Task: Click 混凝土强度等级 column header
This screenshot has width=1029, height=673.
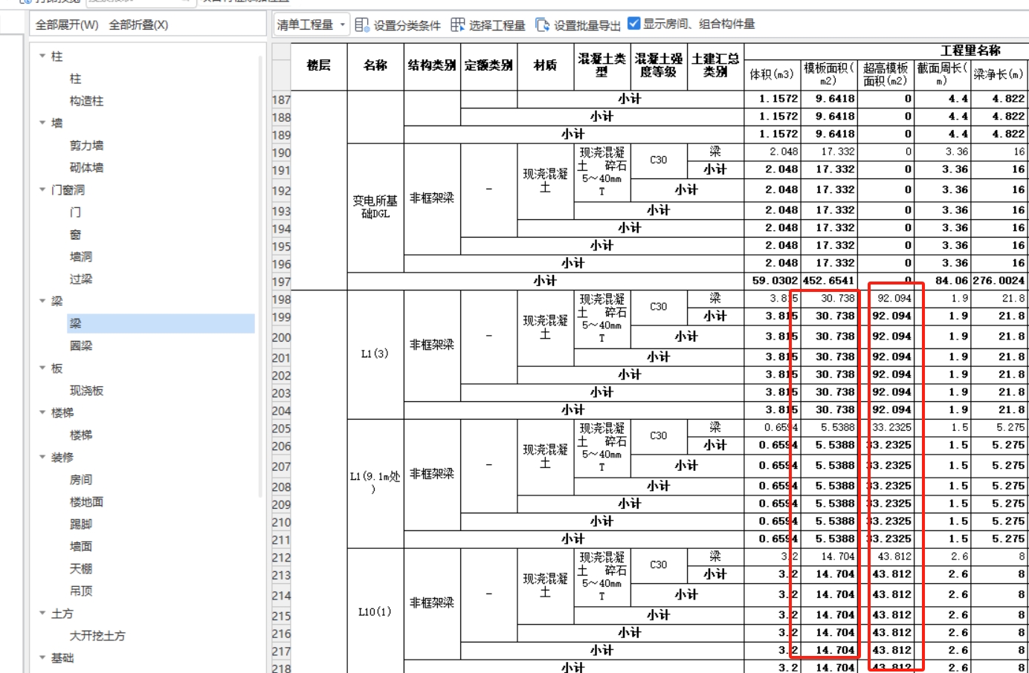Action: tap(659, 66)
